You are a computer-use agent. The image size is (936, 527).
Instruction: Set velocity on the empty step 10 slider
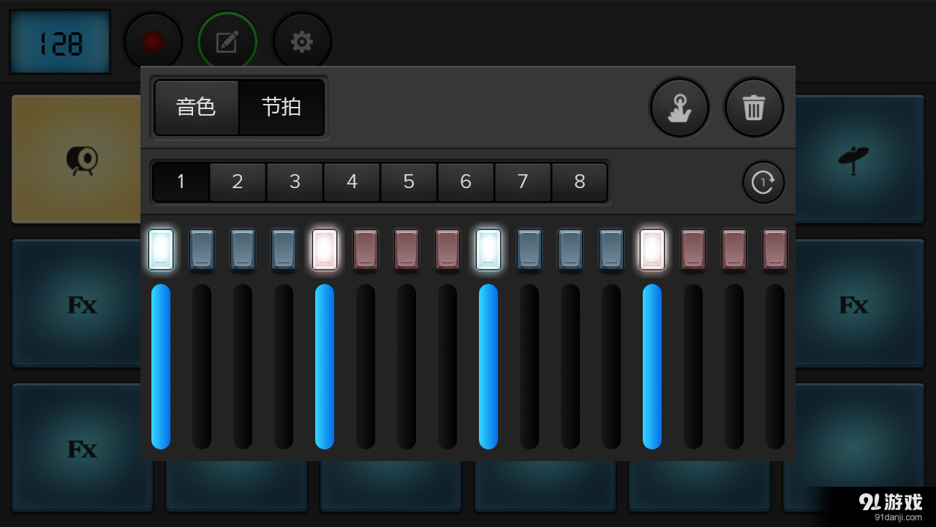click(x=529, y=367)
